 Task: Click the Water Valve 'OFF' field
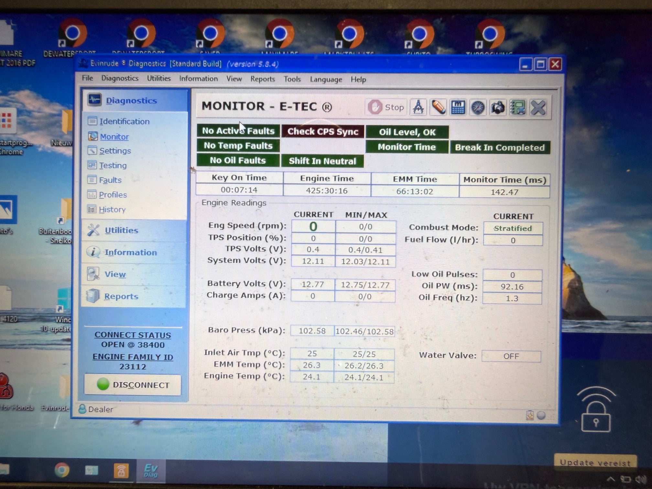(511, 356)
